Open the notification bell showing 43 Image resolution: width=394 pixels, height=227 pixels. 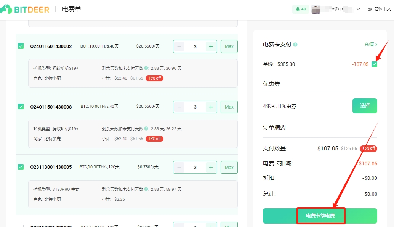point(301,9)
